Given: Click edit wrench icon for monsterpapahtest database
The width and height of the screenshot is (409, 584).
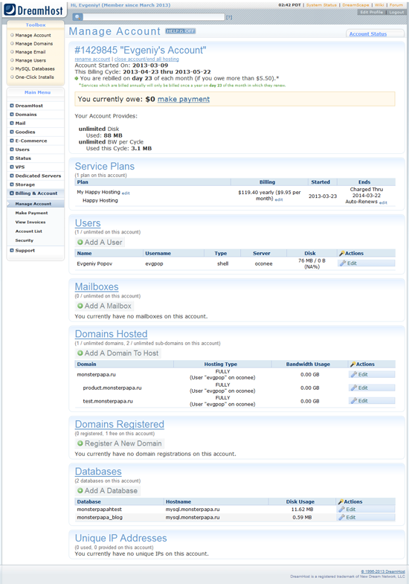Looking at the screenshot, I should point(341,509).
